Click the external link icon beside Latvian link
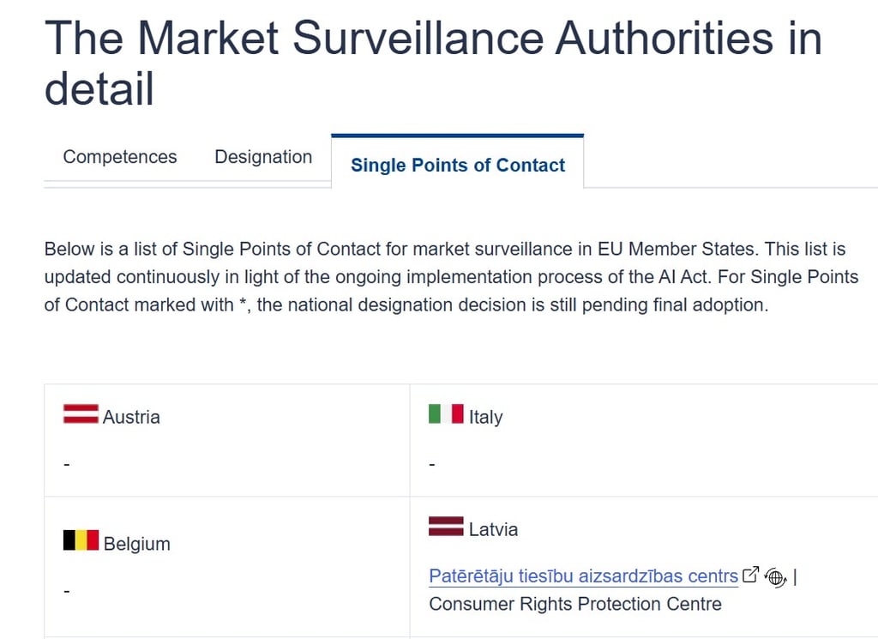The height and width of the screenshot is (639, 878). click(750, 575)
